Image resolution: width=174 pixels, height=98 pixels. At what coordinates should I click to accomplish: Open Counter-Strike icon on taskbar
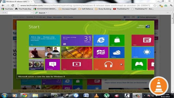(x=127, y=96)
